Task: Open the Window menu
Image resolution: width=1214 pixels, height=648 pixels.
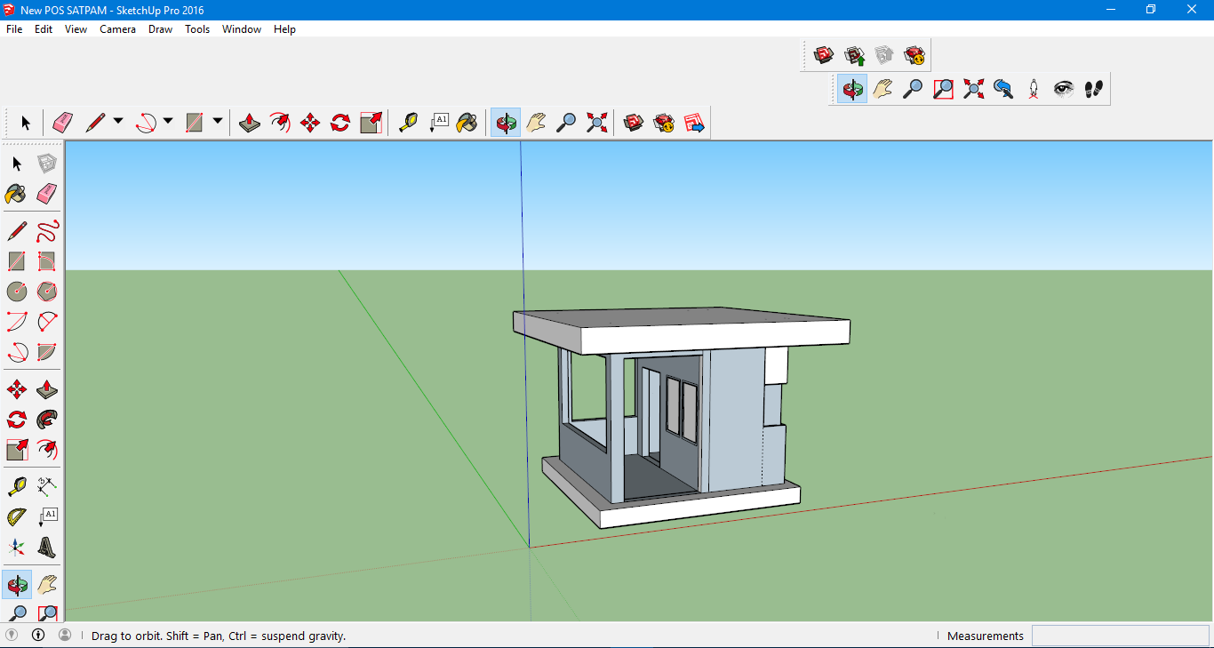Action: click(241, 28)
